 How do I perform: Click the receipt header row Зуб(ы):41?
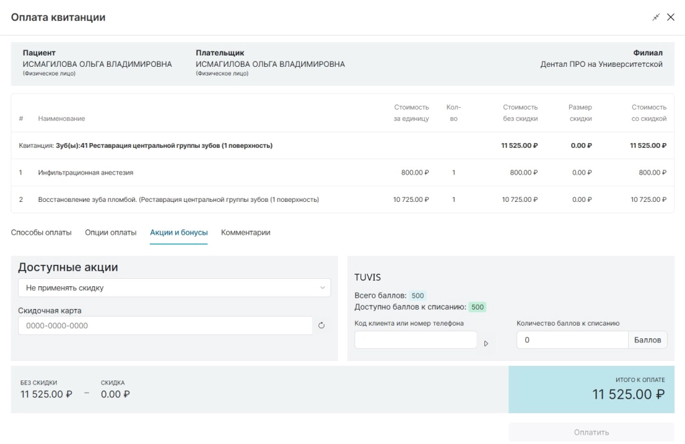[342, 145]
